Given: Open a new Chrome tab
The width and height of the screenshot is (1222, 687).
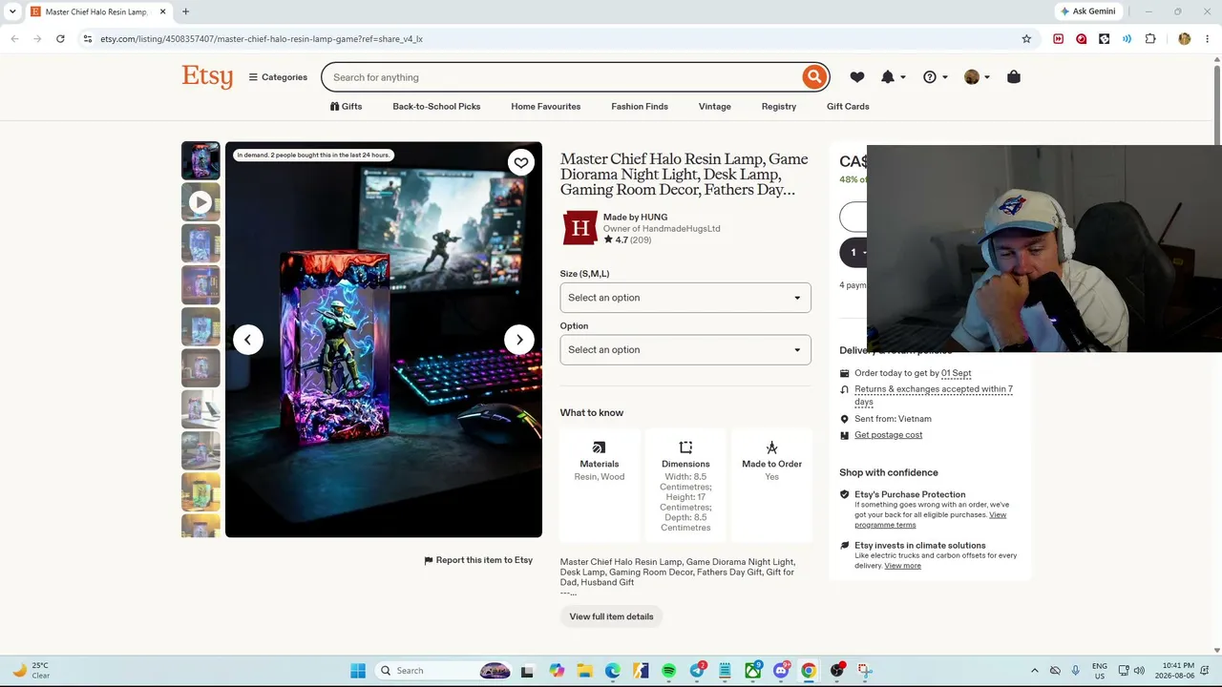Looking at the screenshot, I should click(x=185, y=11).
